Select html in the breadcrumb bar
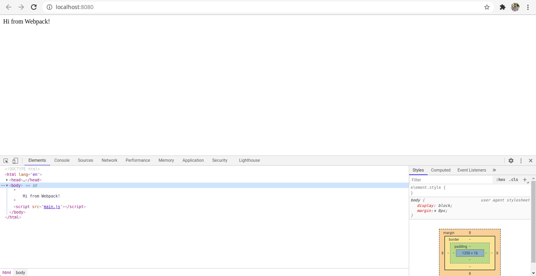This screenshot has width=536, height=276. click(7, 272)
